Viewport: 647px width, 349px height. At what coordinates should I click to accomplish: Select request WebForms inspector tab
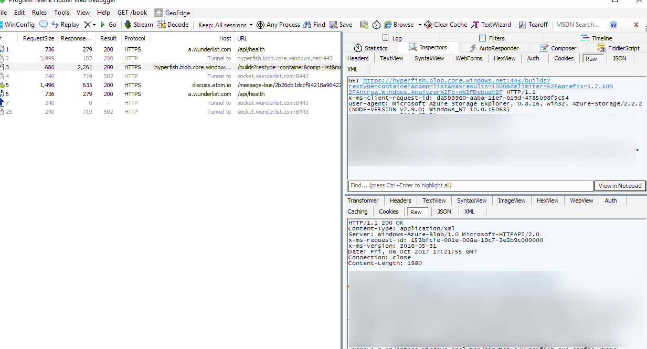tap(469, 58)
